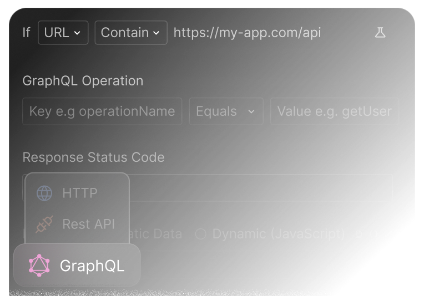Open the Equals operator dropdown

coord(226,111)
